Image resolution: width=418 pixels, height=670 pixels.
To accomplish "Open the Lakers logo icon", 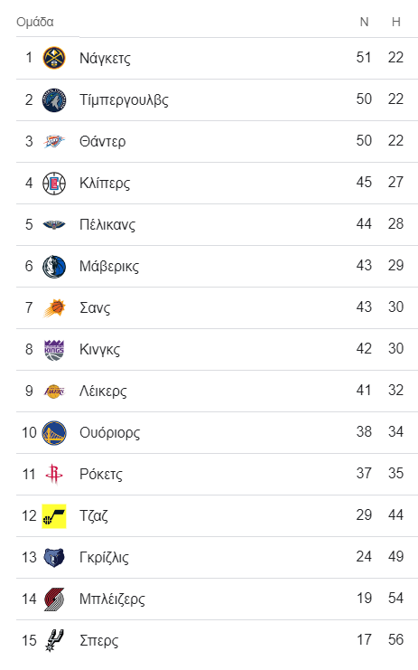I will click(x=54, y=391).
